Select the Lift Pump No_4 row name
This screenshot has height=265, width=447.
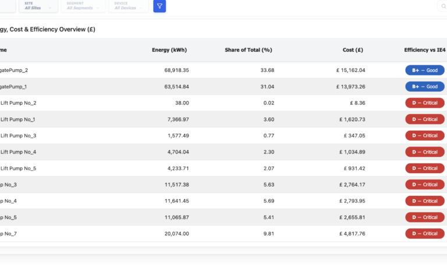pyautogui.click(x=18, y=152)
